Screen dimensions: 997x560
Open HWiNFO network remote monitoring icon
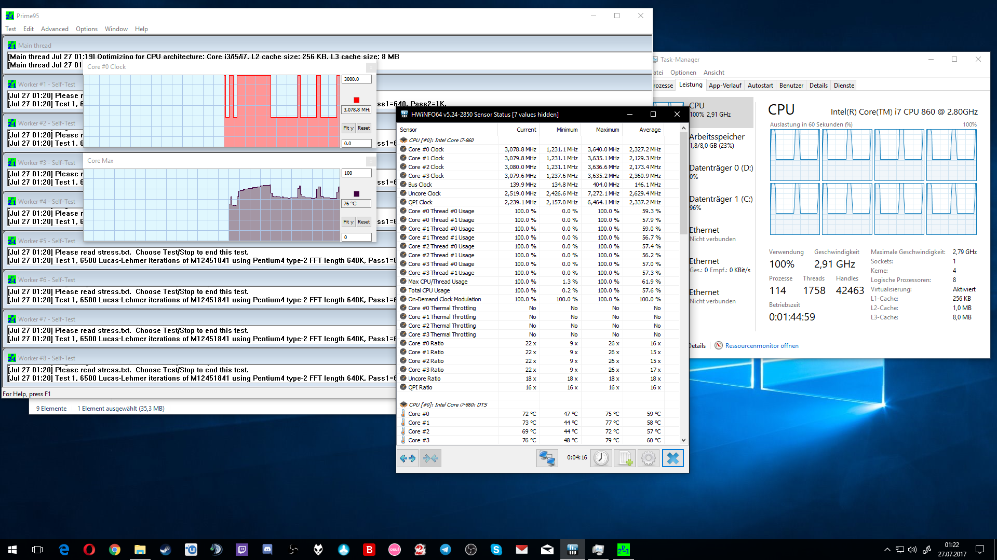tap(547, 458)
